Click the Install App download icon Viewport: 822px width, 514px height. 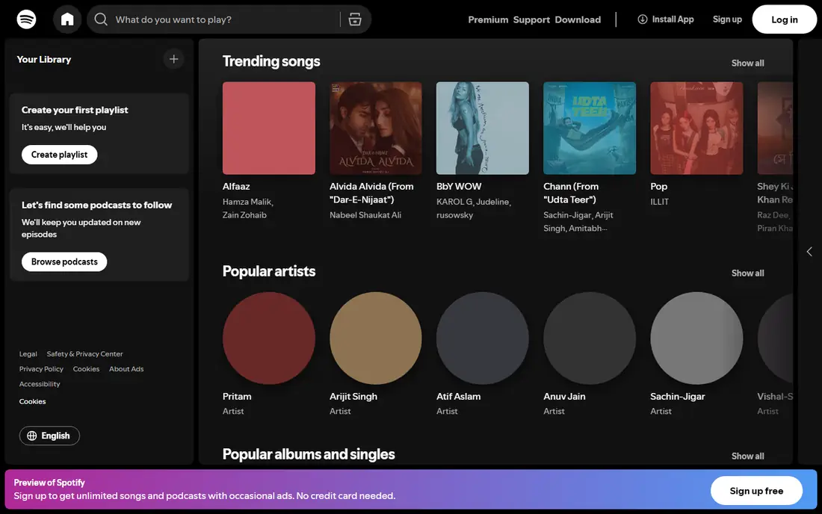tap(642, 19)
